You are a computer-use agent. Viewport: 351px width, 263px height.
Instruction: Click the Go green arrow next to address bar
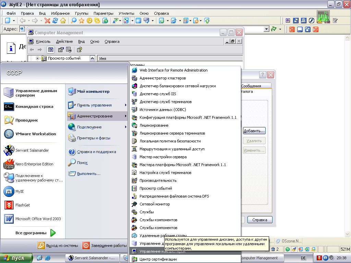coord(274,29)
